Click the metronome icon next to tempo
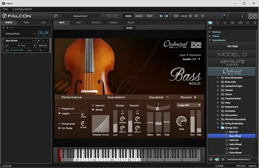Viewport: 259px width, 168px height. 190,16
